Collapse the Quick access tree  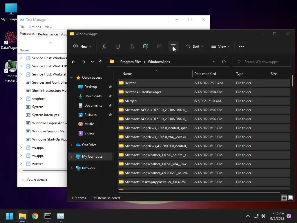(72, 77)
